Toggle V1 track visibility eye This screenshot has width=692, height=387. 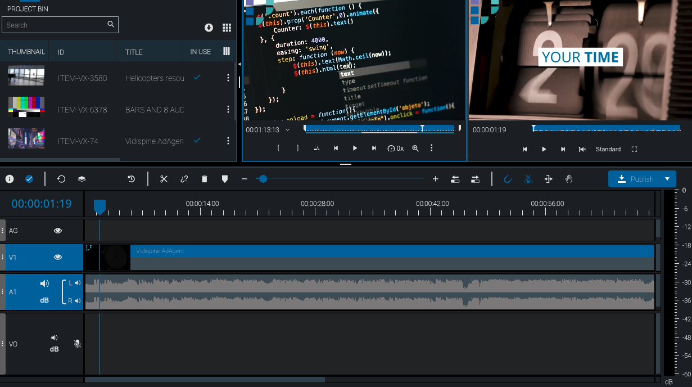pos(58,257)
